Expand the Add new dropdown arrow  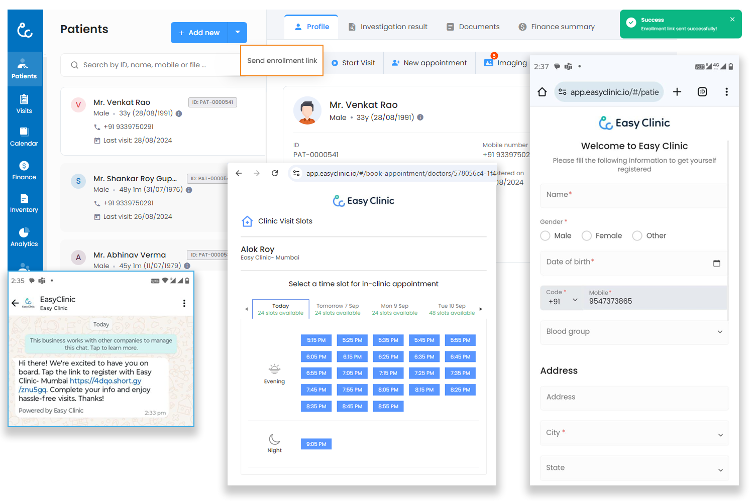[238, 33]
